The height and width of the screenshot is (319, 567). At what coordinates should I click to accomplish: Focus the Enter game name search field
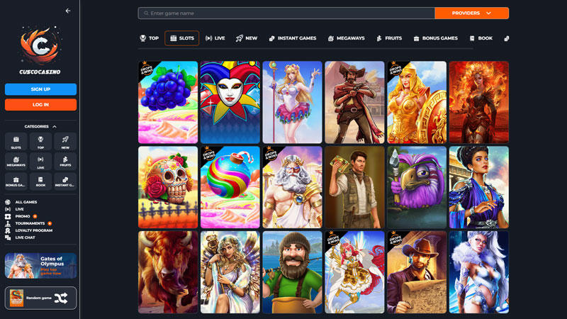point(286,13)
